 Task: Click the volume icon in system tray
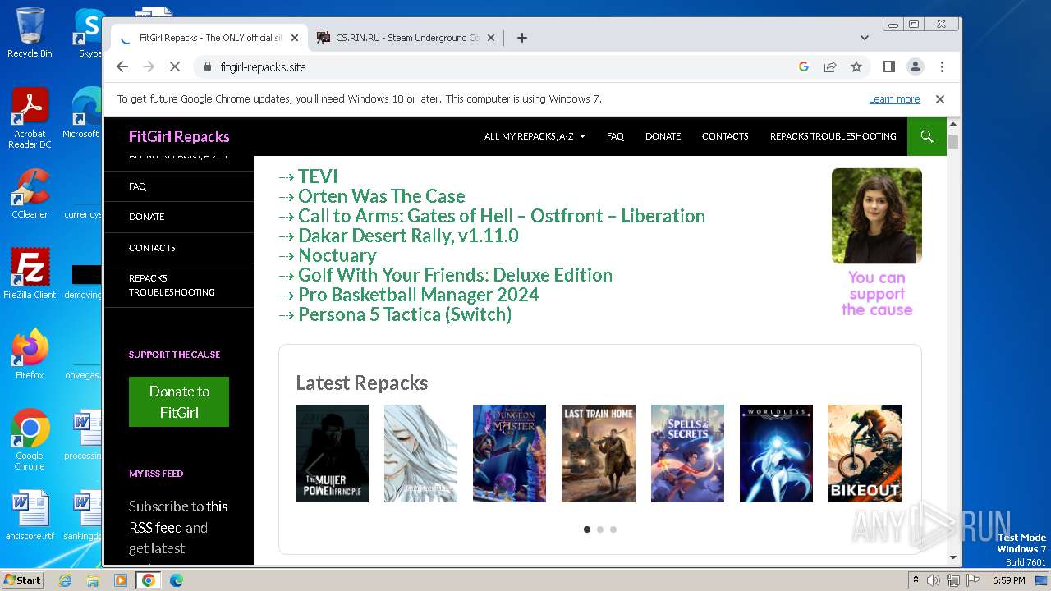[x=934, y=580]
